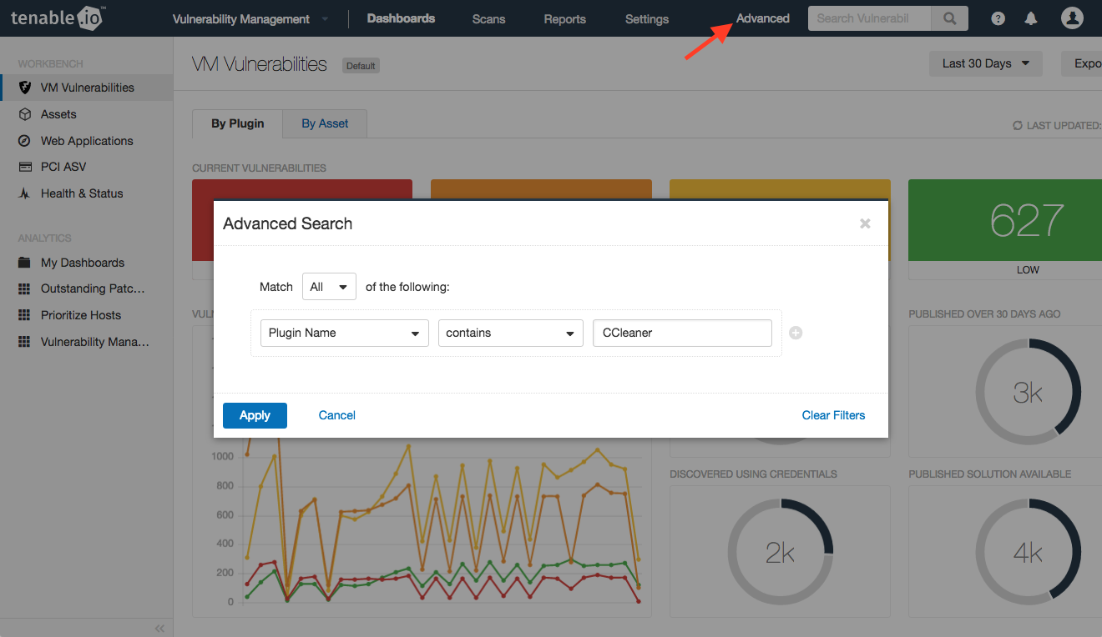1102x637 pixels.
Task: Click the Vulnerability Management grid icon
Action: [x=25, y=342]
